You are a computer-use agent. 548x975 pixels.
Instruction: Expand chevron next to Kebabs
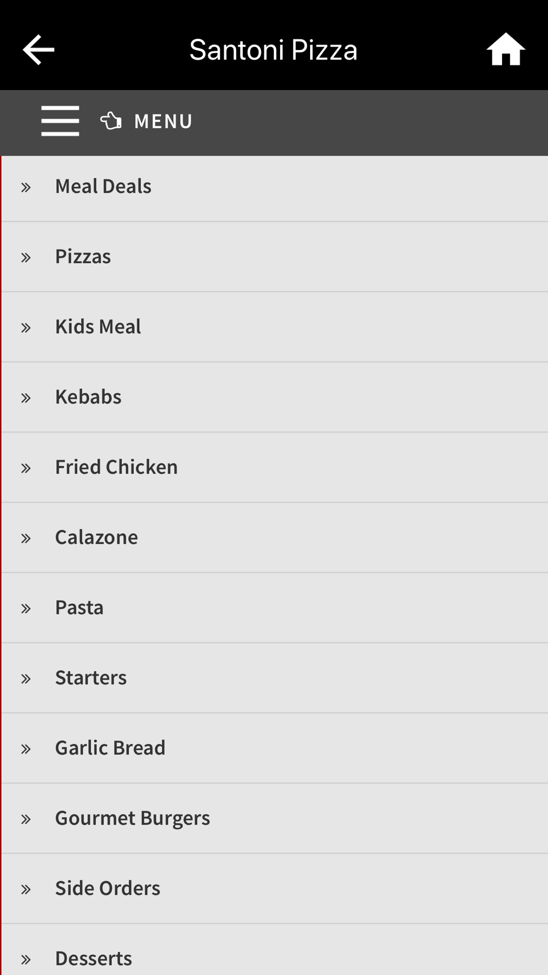26,398
